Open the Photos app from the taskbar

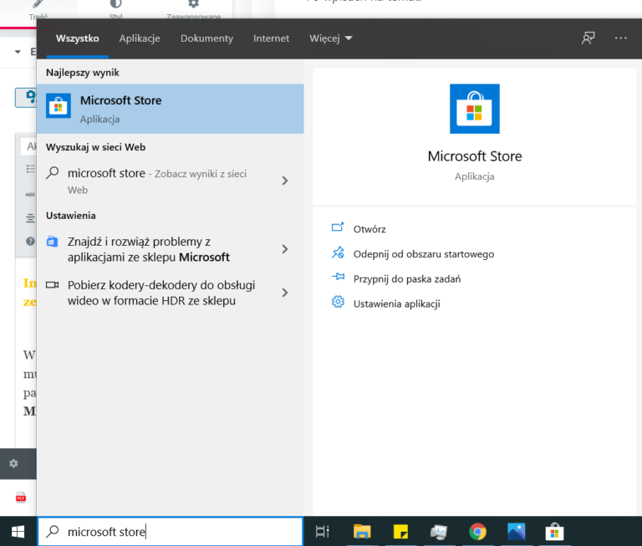516,532
